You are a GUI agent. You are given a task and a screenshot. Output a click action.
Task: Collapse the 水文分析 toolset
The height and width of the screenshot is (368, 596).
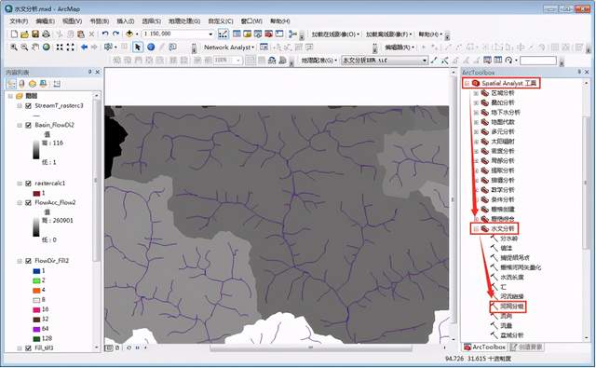(x=476, y=228)
